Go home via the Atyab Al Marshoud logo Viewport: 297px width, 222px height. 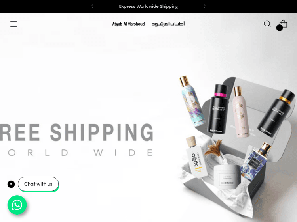128,24
